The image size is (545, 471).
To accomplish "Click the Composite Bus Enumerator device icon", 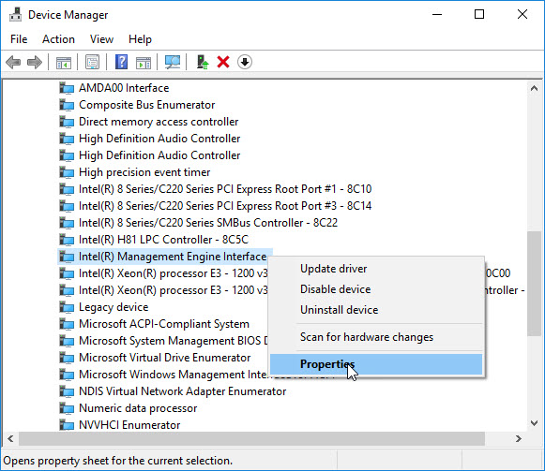I will [x=67, y=105].
